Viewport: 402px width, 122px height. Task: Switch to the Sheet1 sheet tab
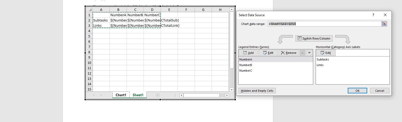point(138,95)
